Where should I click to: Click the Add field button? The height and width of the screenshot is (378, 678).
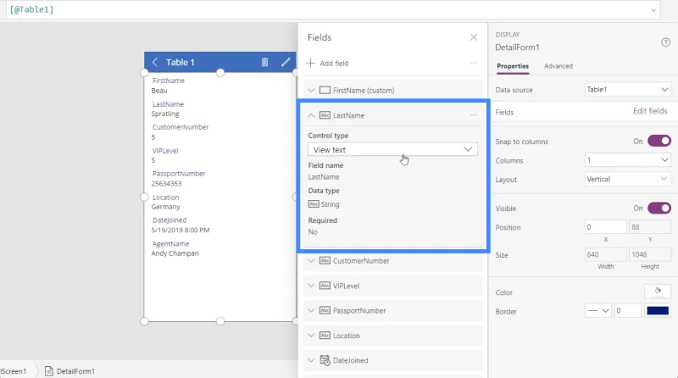(327, 64)
